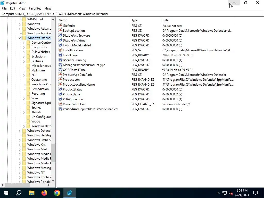Click the InstallTime binary value icon
This screenshot has width=264, height=198.
(60, 55)
